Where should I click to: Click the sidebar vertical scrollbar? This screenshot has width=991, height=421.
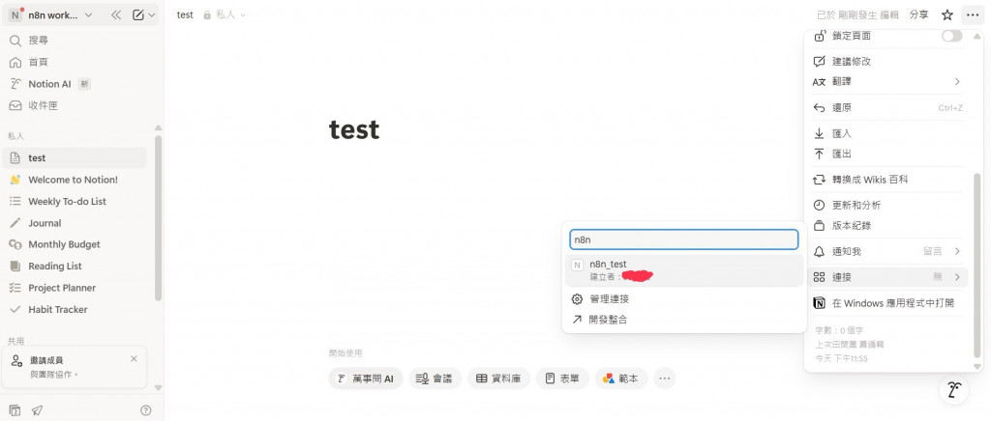pyautogui.click(x=158, y=217)
